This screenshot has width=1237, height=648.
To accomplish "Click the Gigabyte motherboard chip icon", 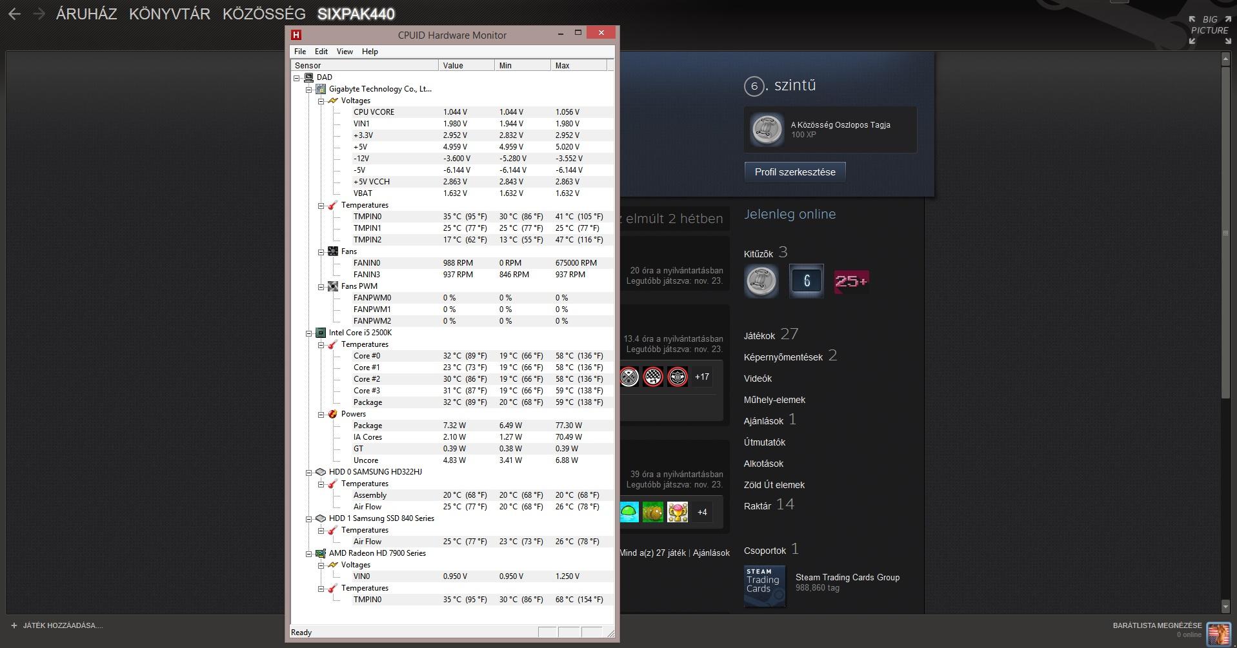I will (321, 89).
